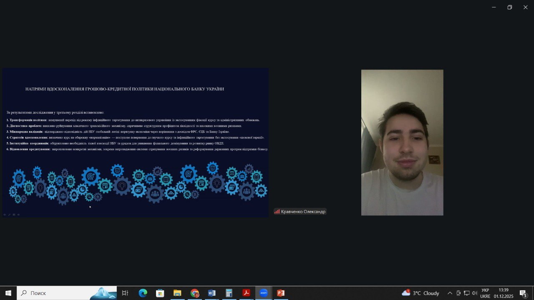Image resolution: width=534 pixels, height=300 pixels.
Task: Open the volume control in system tray
Action: (x=474, y=293)
